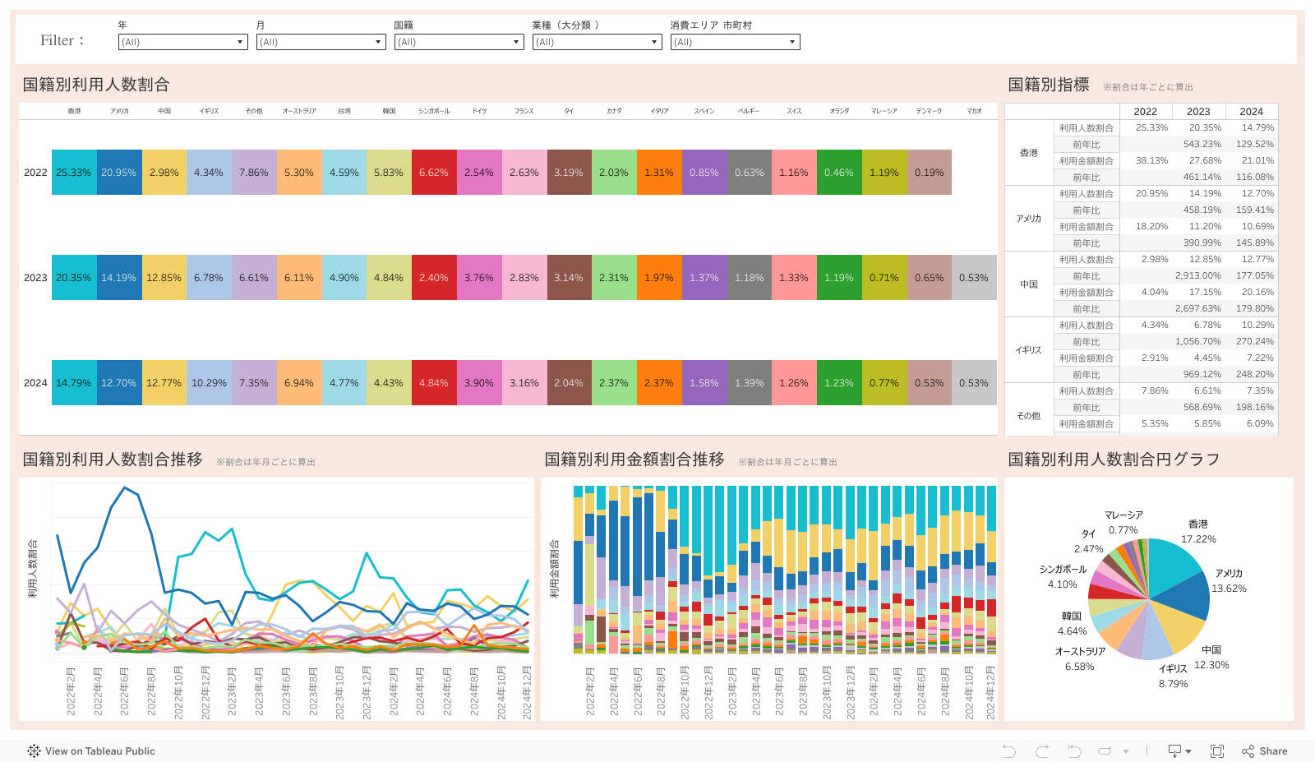The image size is (1315, 762).
Task: Open View on Tableau Public link
Action: [99, 751]
